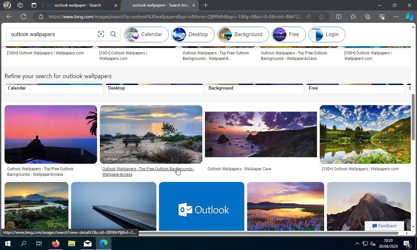Open the Desktop refine search tile
Viewport: 417px width, 250px height.
coord(154,89)
